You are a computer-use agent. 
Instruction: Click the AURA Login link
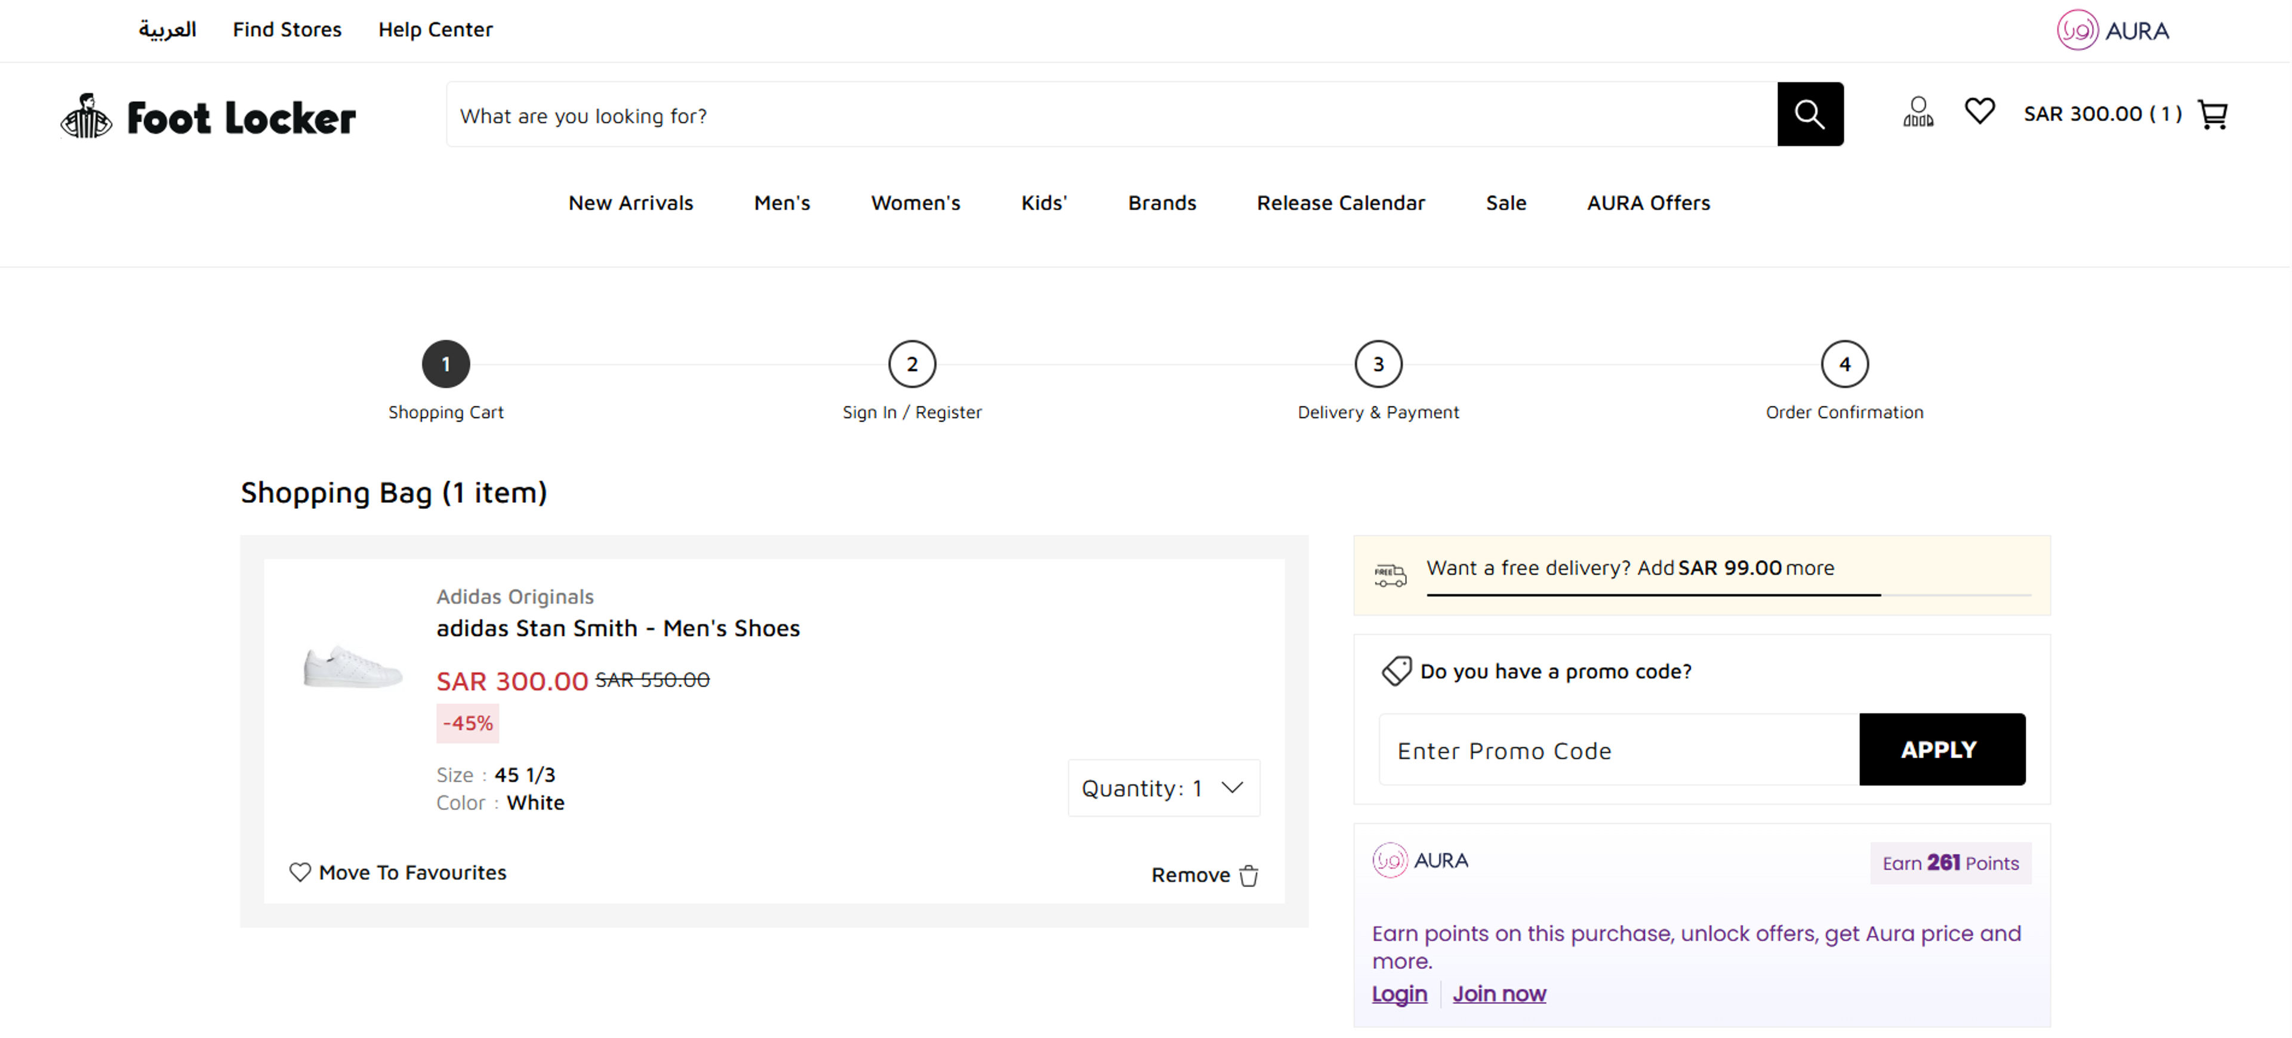(1398, 993)
